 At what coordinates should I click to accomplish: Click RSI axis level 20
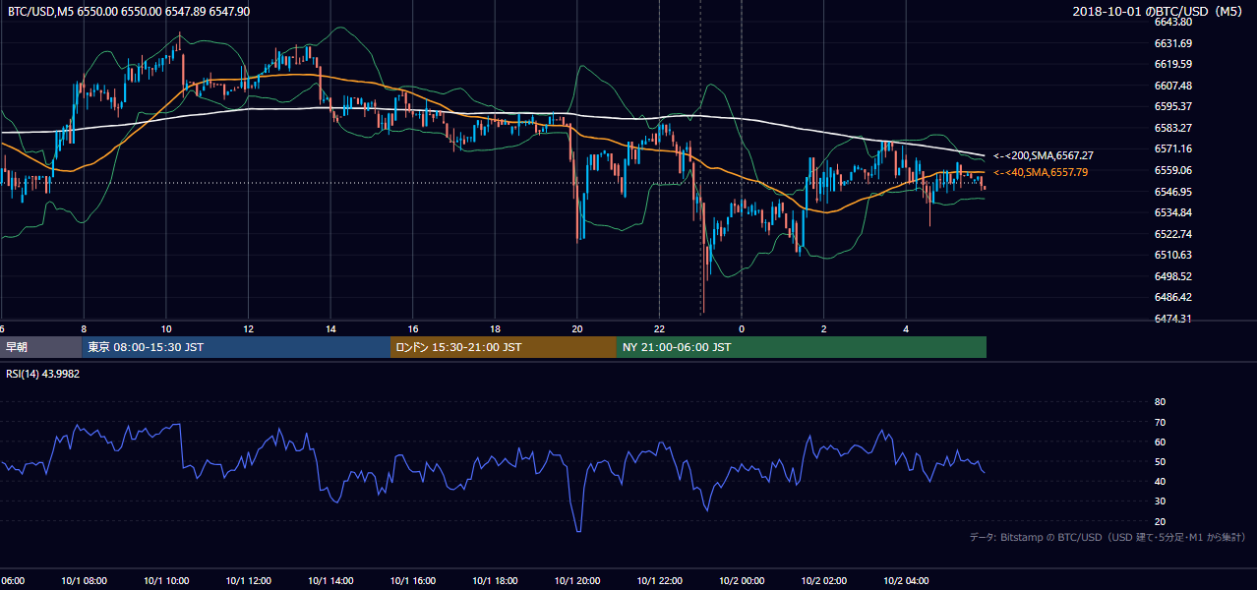tap(1160, 521)
